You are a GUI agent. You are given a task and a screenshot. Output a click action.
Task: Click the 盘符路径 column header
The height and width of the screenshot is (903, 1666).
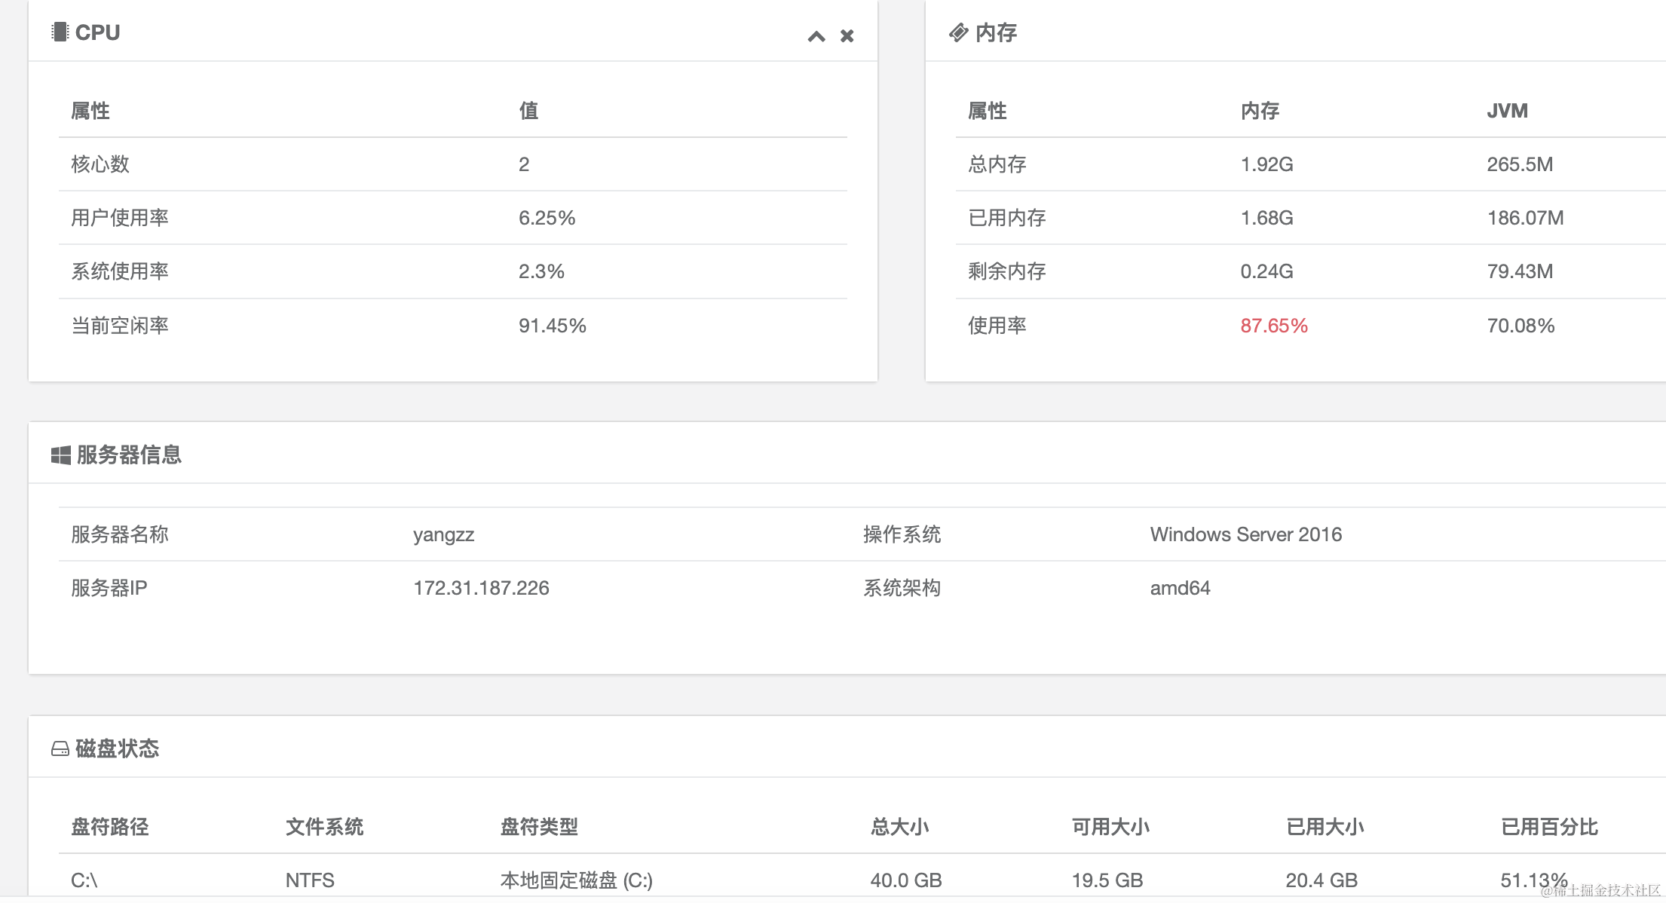coord(109,827)
